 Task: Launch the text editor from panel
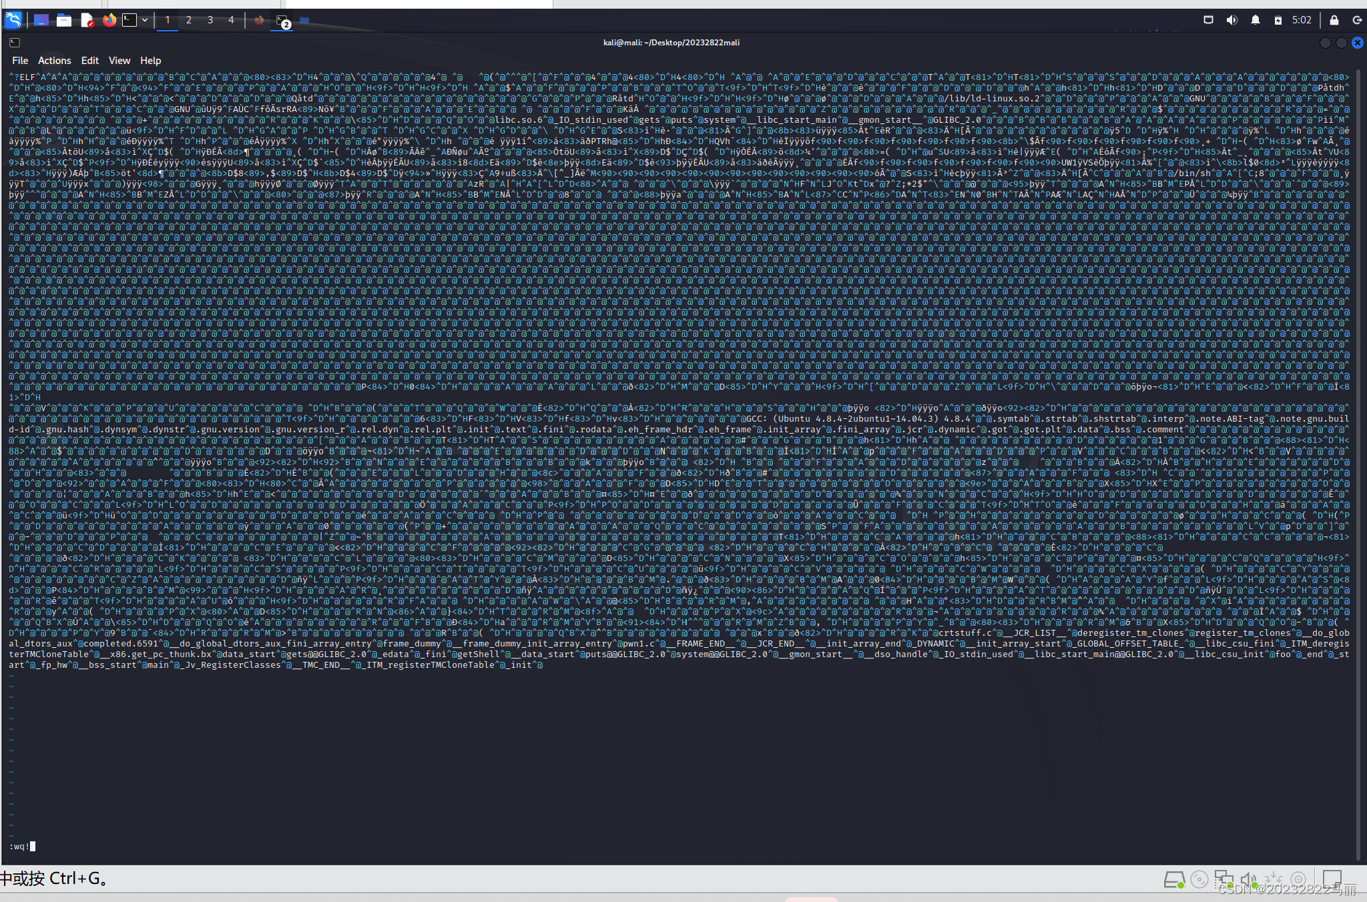(87, 20)
